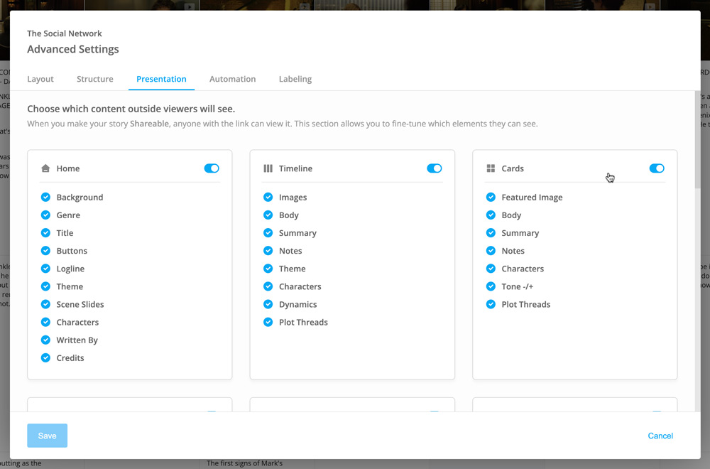Uncheck Buttons under Home
The width and height of the screenshot is (710, 469).
point(45,251)
